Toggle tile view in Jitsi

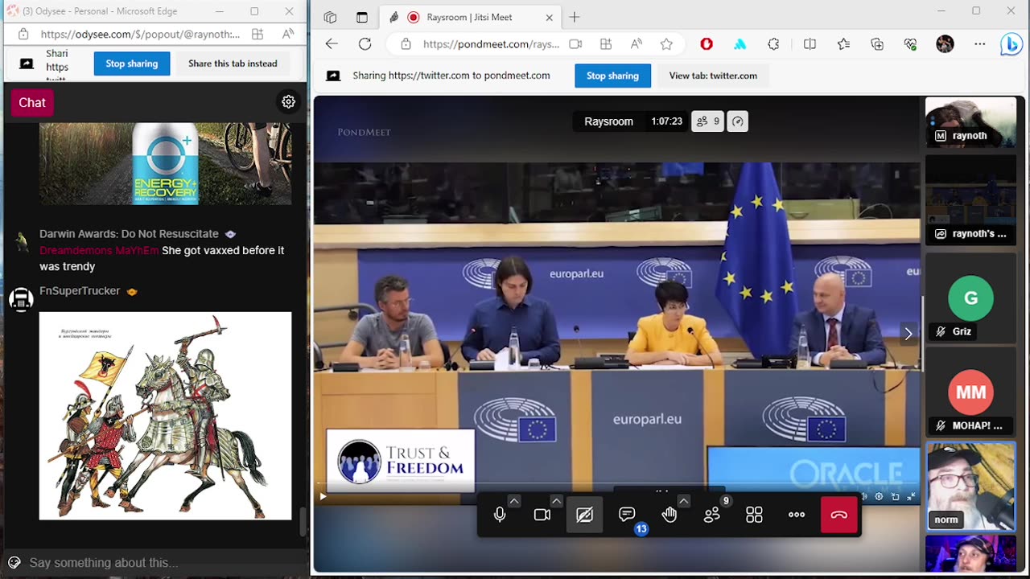tap(754, 515)
